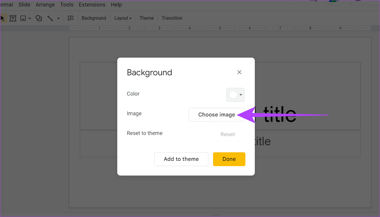
Task: Click the speaker notes drag handle dots
Action: pos(217,215)
